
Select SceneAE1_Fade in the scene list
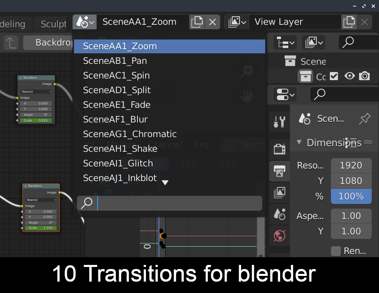tap(170, 105)
